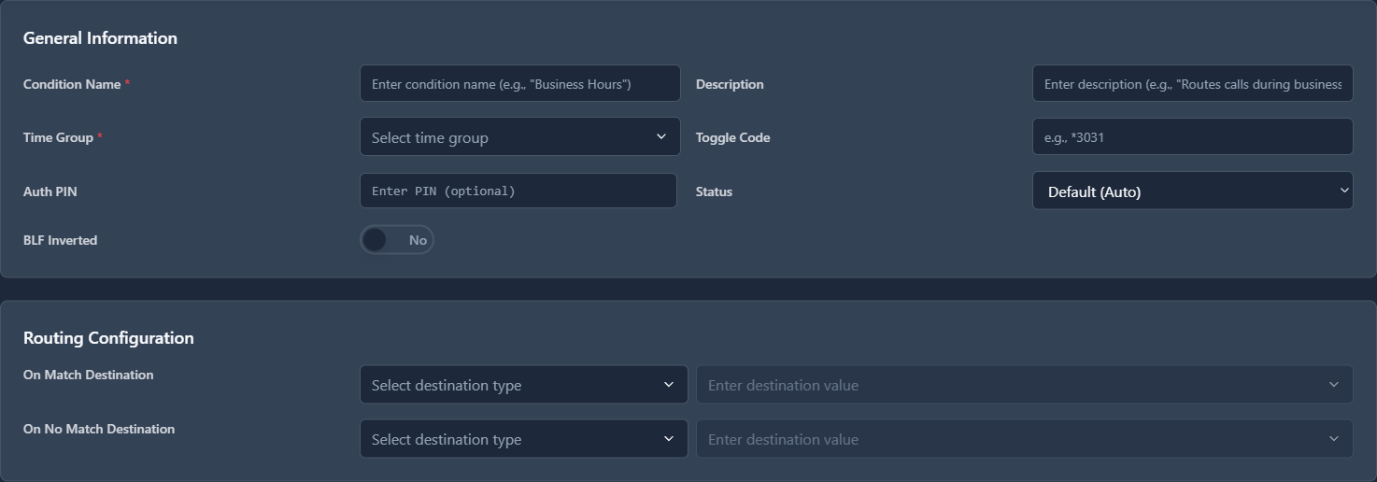Click chevron on On No Match destination value
The image size is (1377, 482).
pos(1333,439)
